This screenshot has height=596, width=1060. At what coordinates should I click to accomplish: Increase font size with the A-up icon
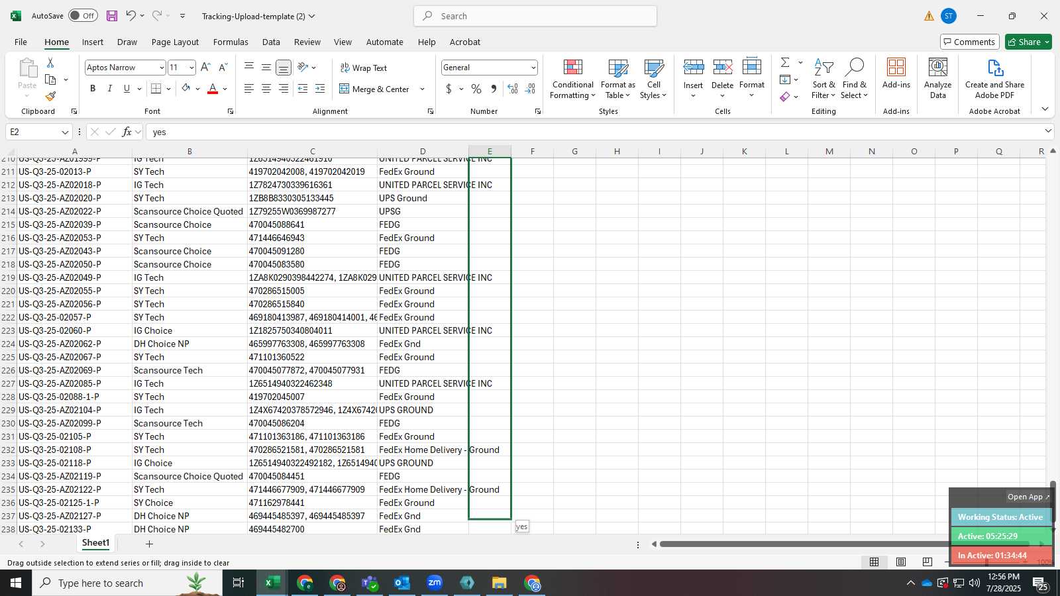coord(205,68)
